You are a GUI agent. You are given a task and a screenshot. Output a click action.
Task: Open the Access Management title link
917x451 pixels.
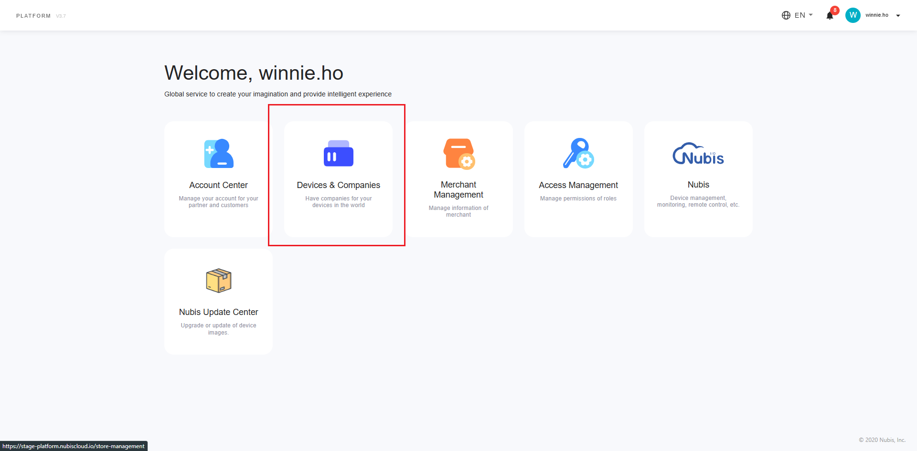(578, 185)
